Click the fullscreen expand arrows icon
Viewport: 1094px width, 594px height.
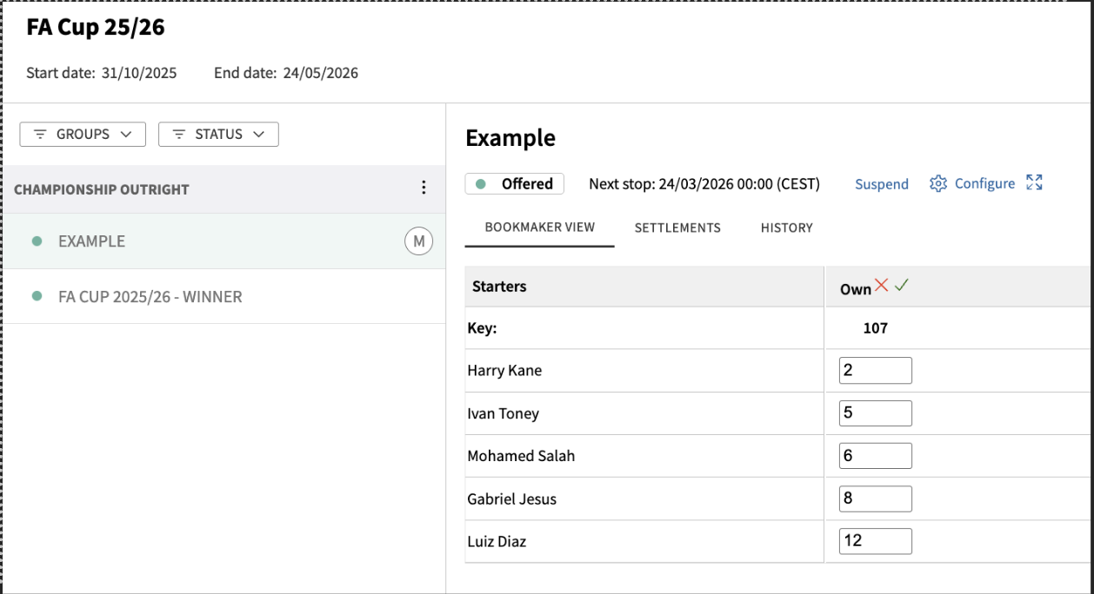tap(1034, 182)
